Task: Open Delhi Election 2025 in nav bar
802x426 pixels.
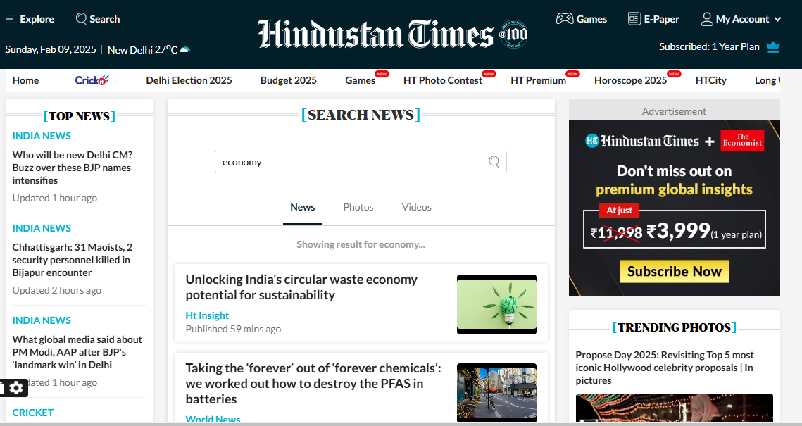Action: tap(189, 80)
